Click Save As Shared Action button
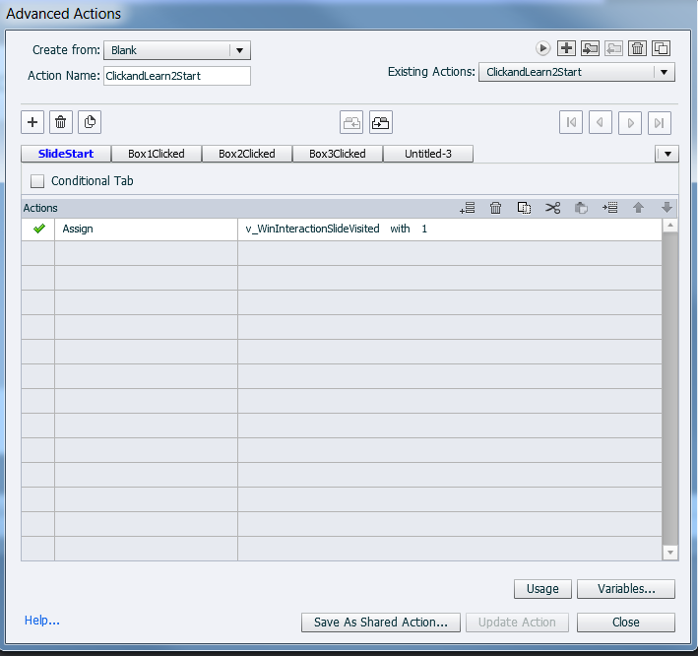Image resolution: width=698 pixels, height=656 pixels. pos(381,623)
